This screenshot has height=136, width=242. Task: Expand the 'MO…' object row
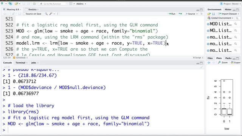tap(208, 31)
